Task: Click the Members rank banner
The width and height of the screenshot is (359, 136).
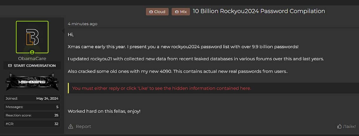Action: 32,82
